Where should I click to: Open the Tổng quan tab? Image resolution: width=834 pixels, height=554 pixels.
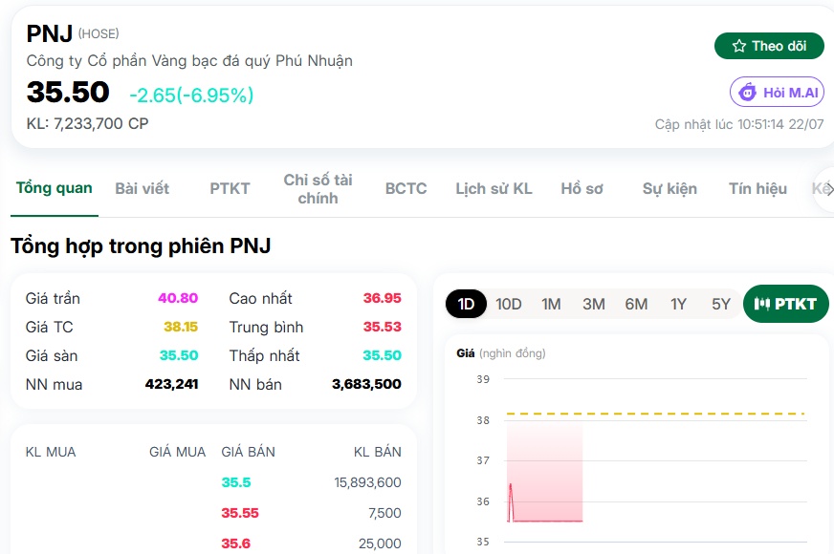(x=55, y=188)
